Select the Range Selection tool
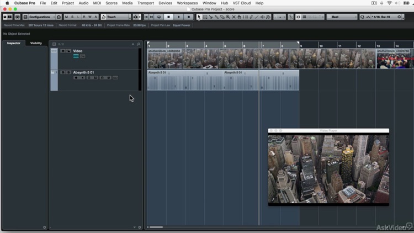 tap(205, 17)
